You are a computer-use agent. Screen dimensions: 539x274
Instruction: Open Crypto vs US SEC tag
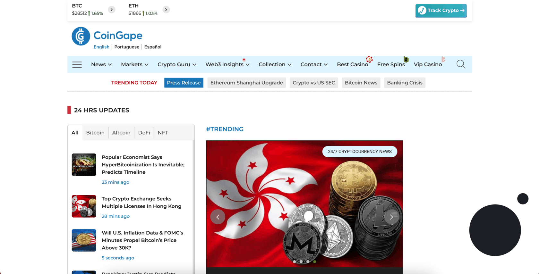314,83
